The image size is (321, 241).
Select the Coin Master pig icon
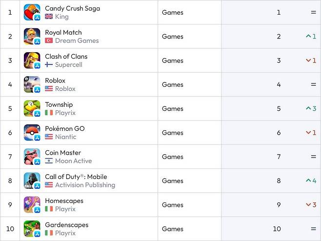tap(32, 157)
